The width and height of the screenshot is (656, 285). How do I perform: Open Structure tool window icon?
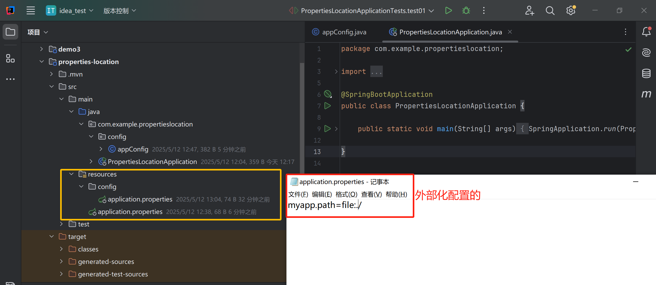tap(10, 58)
